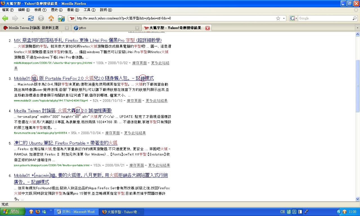Toggle the CH input language indicator

coord(282,212)
